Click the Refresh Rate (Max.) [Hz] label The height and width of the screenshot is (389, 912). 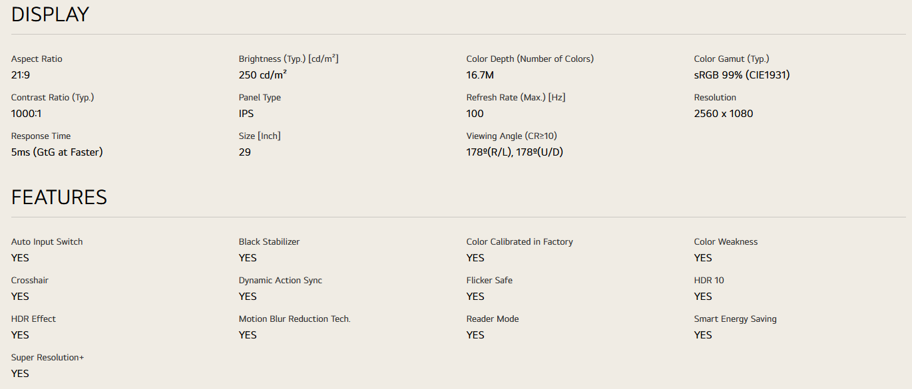[x=516, y=98]
